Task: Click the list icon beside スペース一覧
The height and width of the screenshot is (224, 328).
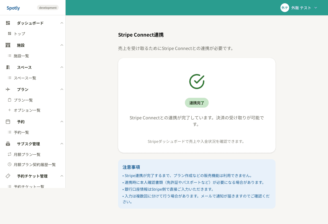Action: coord(10,78)
